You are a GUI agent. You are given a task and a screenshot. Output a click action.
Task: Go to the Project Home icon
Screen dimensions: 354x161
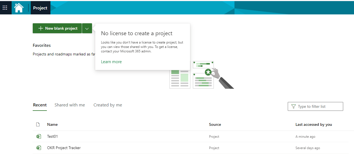click(19, 8)
